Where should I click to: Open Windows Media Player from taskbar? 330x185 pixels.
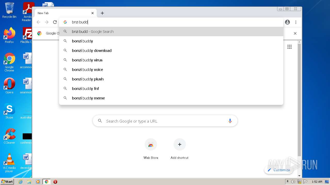click(38, 182)
